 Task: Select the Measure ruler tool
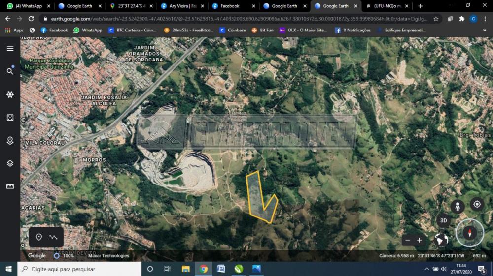pos(10,186)
